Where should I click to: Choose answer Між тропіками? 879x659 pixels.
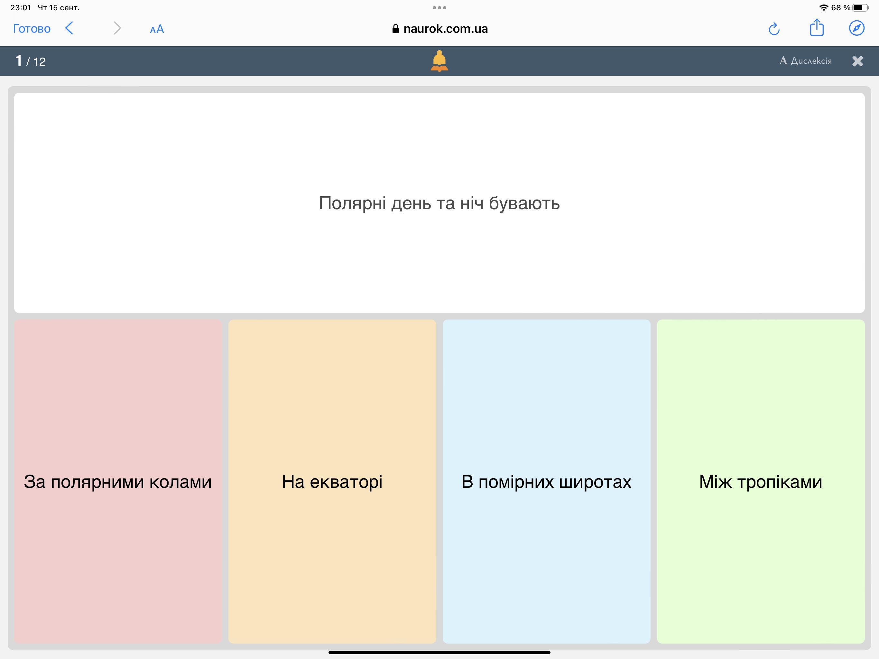tap(761, 481)
